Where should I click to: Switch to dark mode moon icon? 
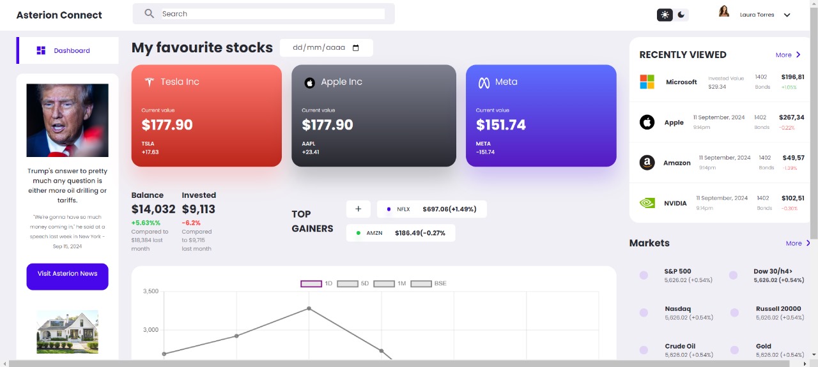click(681, 15)
